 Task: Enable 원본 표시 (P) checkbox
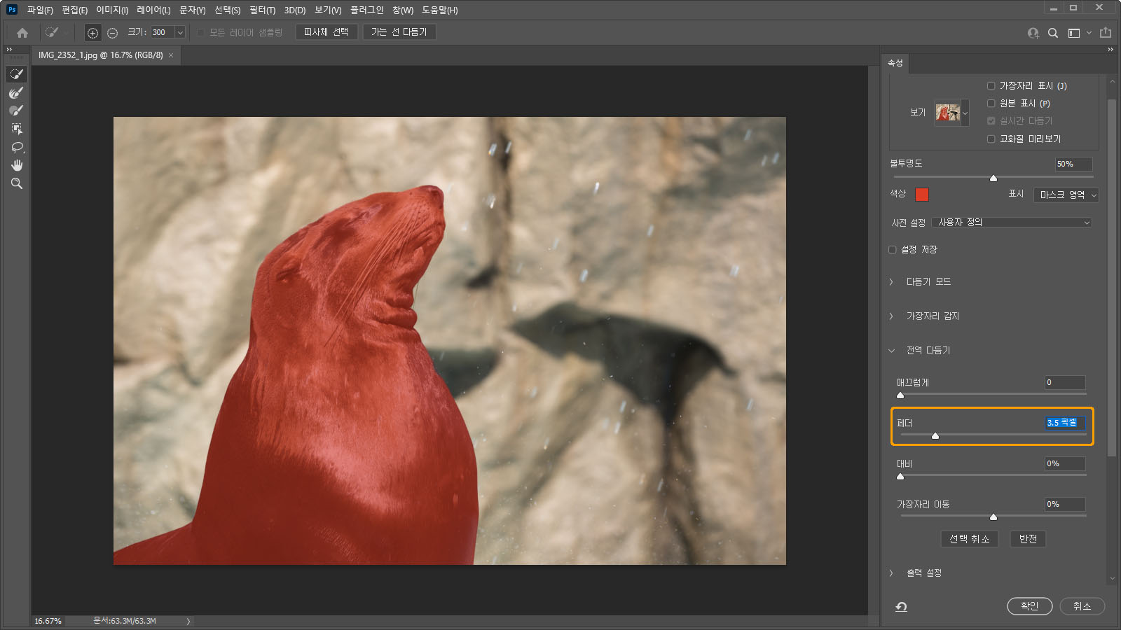[991, 104]
